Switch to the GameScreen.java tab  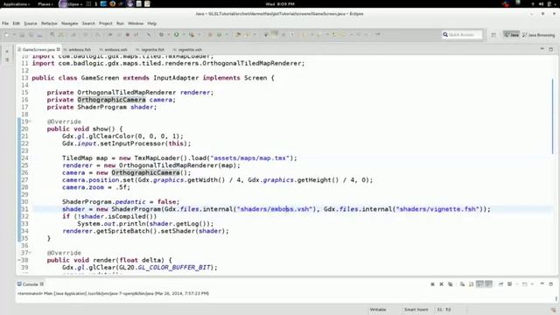[38, 49]
